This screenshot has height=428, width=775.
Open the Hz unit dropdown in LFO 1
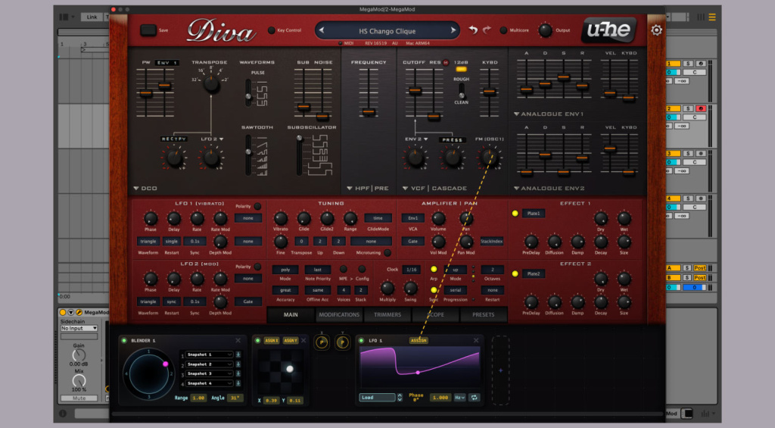click(x=459, y=398)
